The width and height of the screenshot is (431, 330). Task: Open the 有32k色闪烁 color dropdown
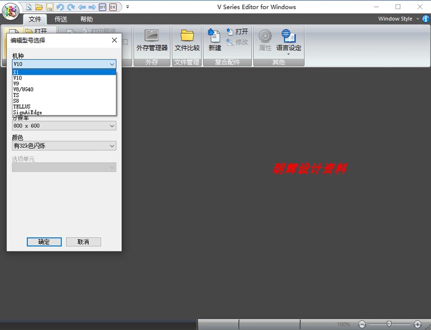click(64, 146)
